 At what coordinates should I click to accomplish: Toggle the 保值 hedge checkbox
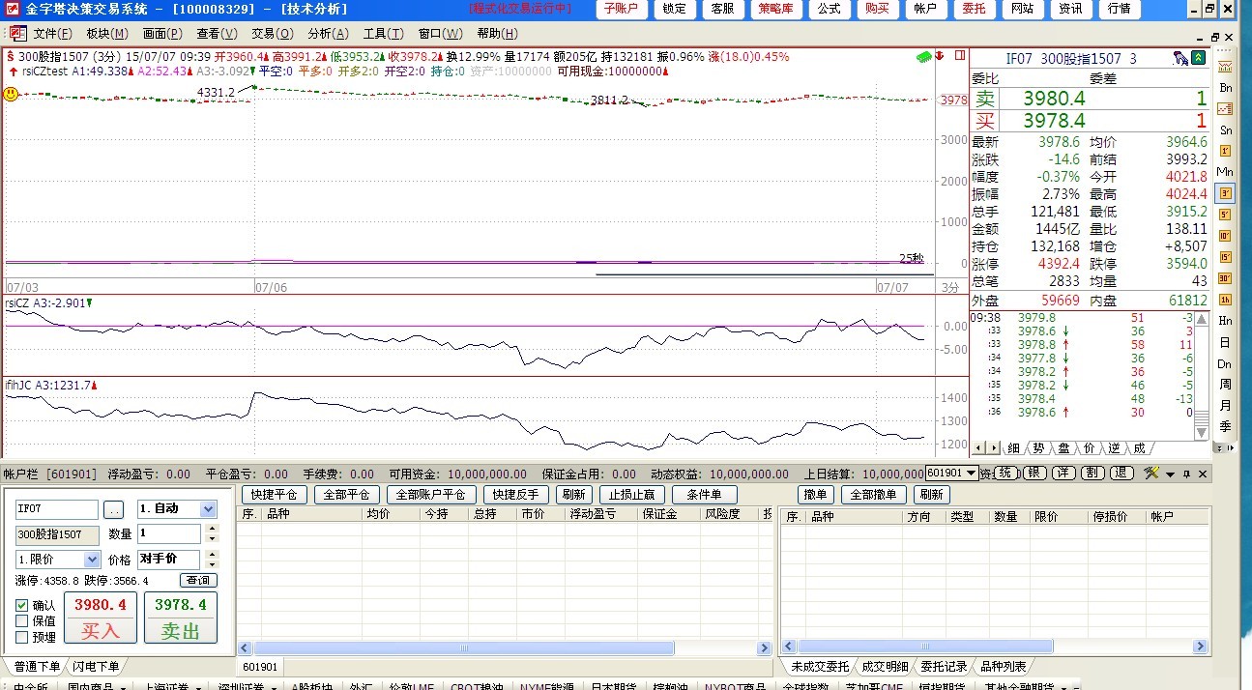[x=22, y=620]
